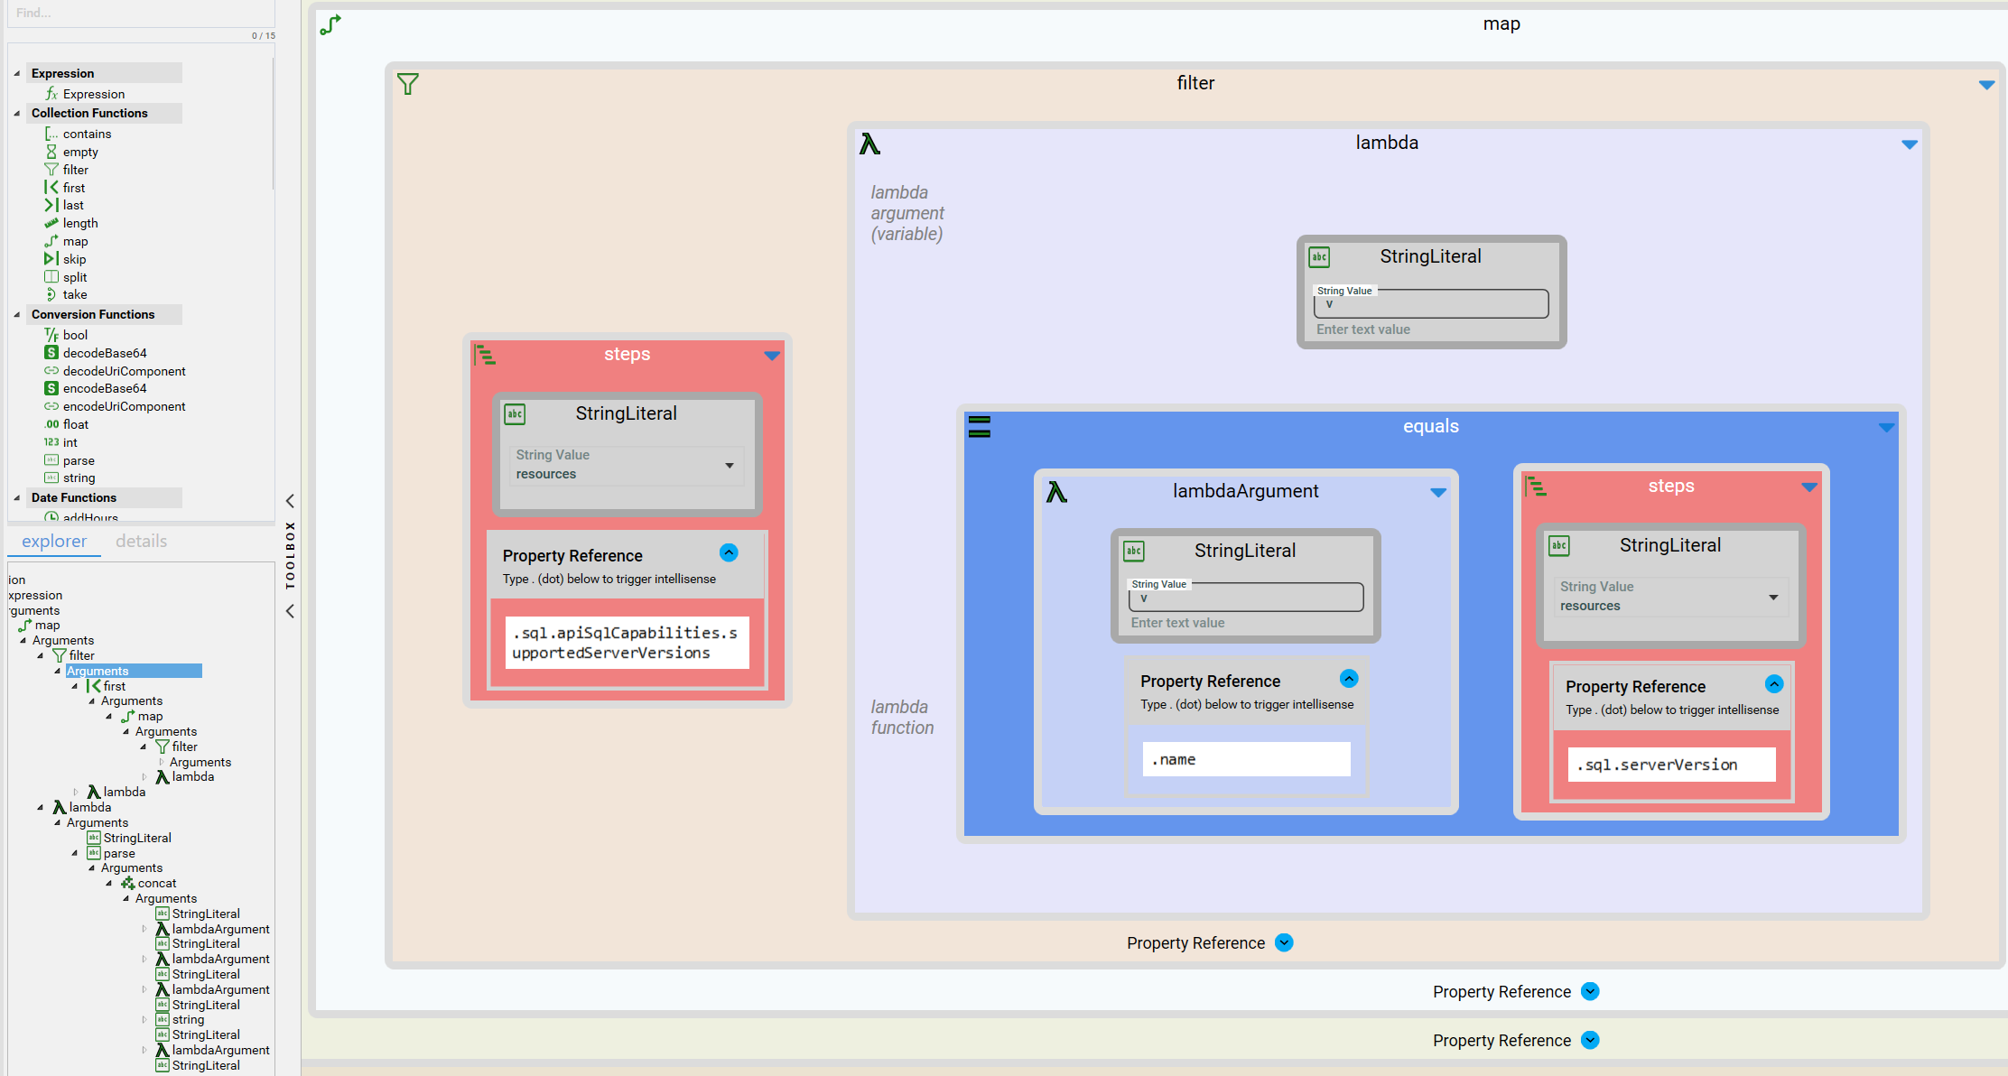Switch to the explorer tab
Viewport: 2008px width, 1076px height.
coord(54,541)
